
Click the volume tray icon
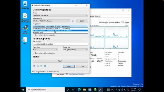click(x=128, y=90)
